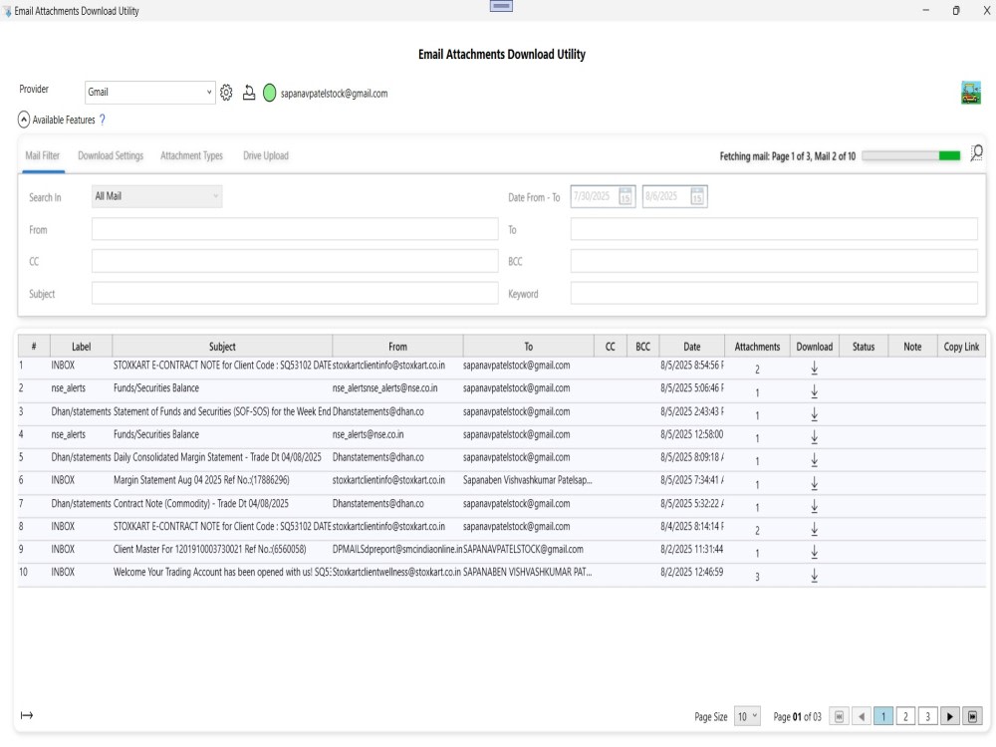The image size is (996, 747).
Task: Download attachment for row 2 Funds/Securities Balance
Action: pyautogui.click(x=815, y=391)
